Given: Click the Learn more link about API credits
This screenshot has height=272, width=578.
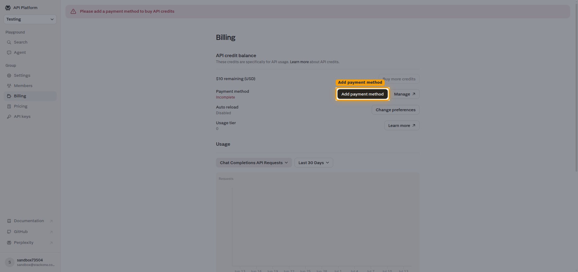Looking at the screenshot, I should 299,62.
